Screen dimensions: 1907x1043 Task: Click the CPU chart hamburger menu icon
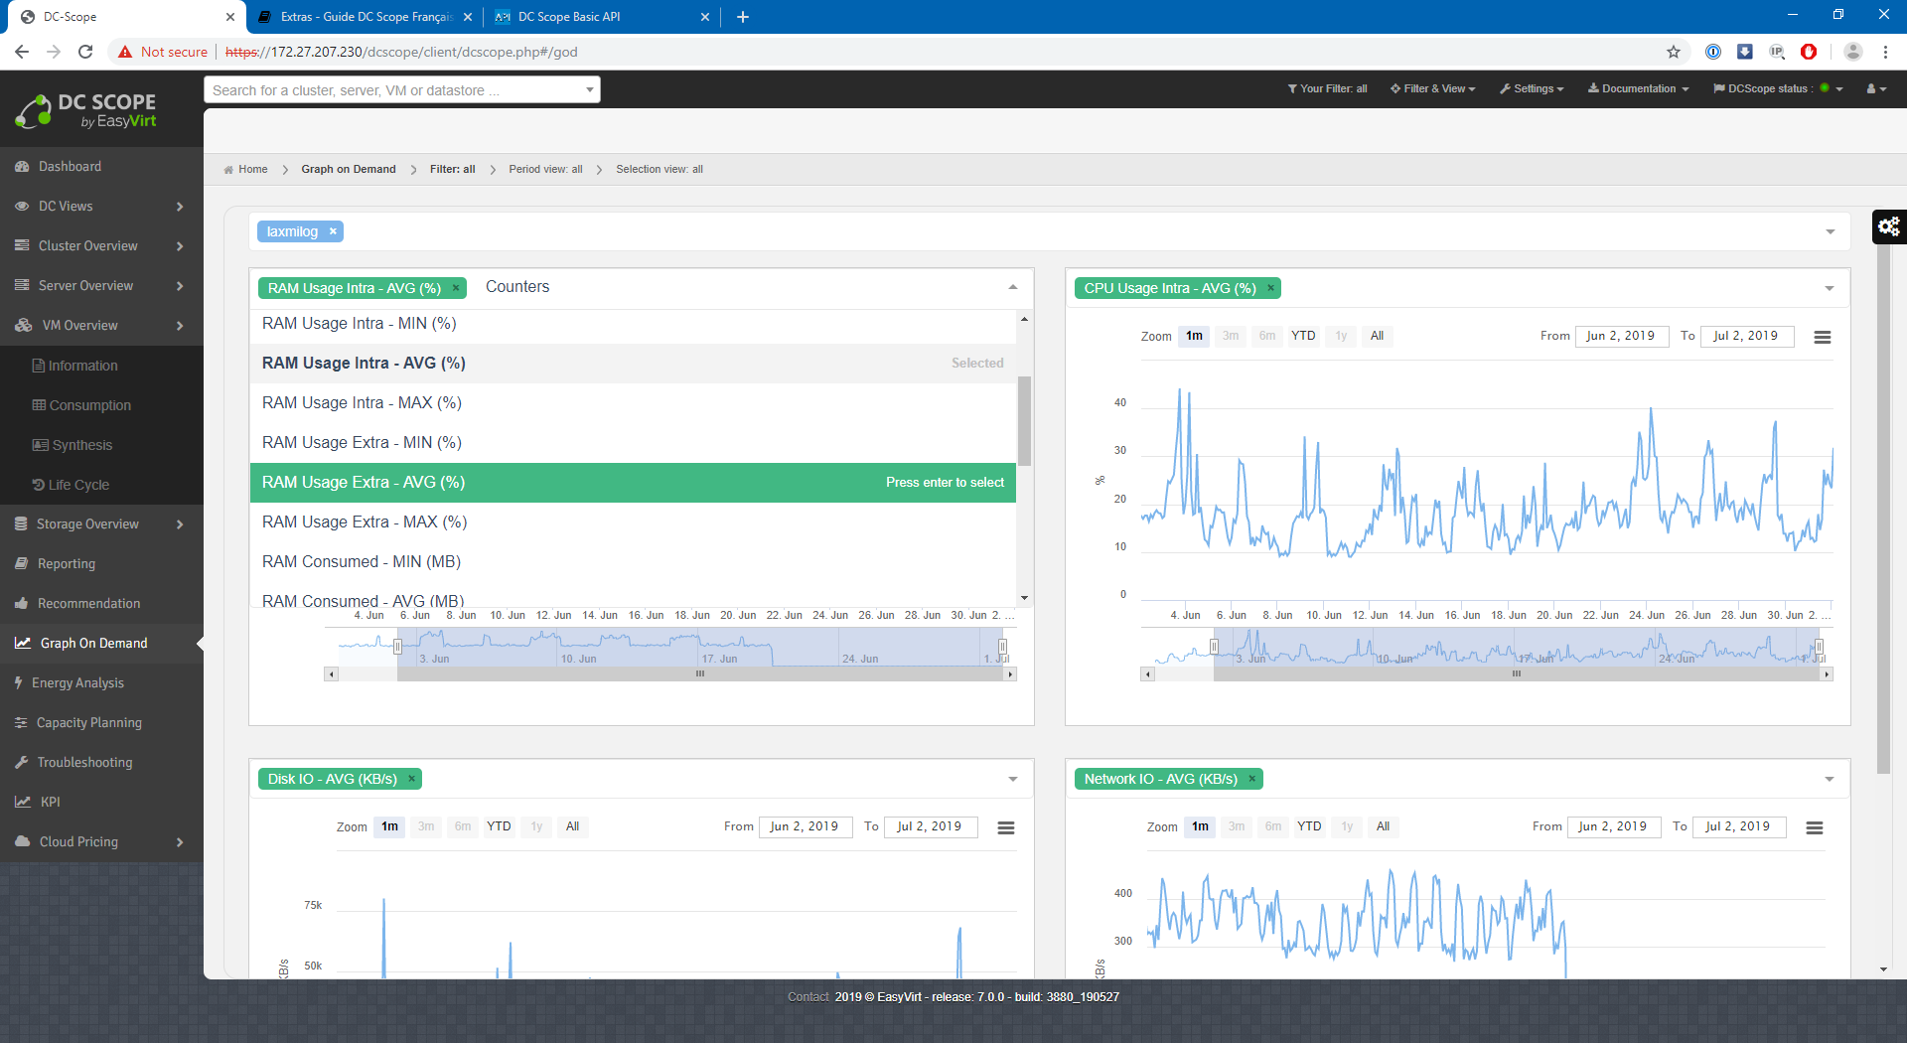(1822, 338)
